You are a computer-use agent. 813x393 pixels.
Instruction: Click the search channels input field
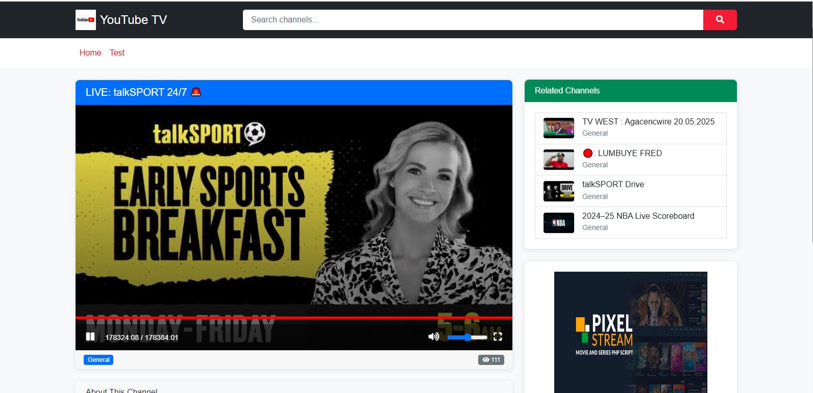[473, 20]
